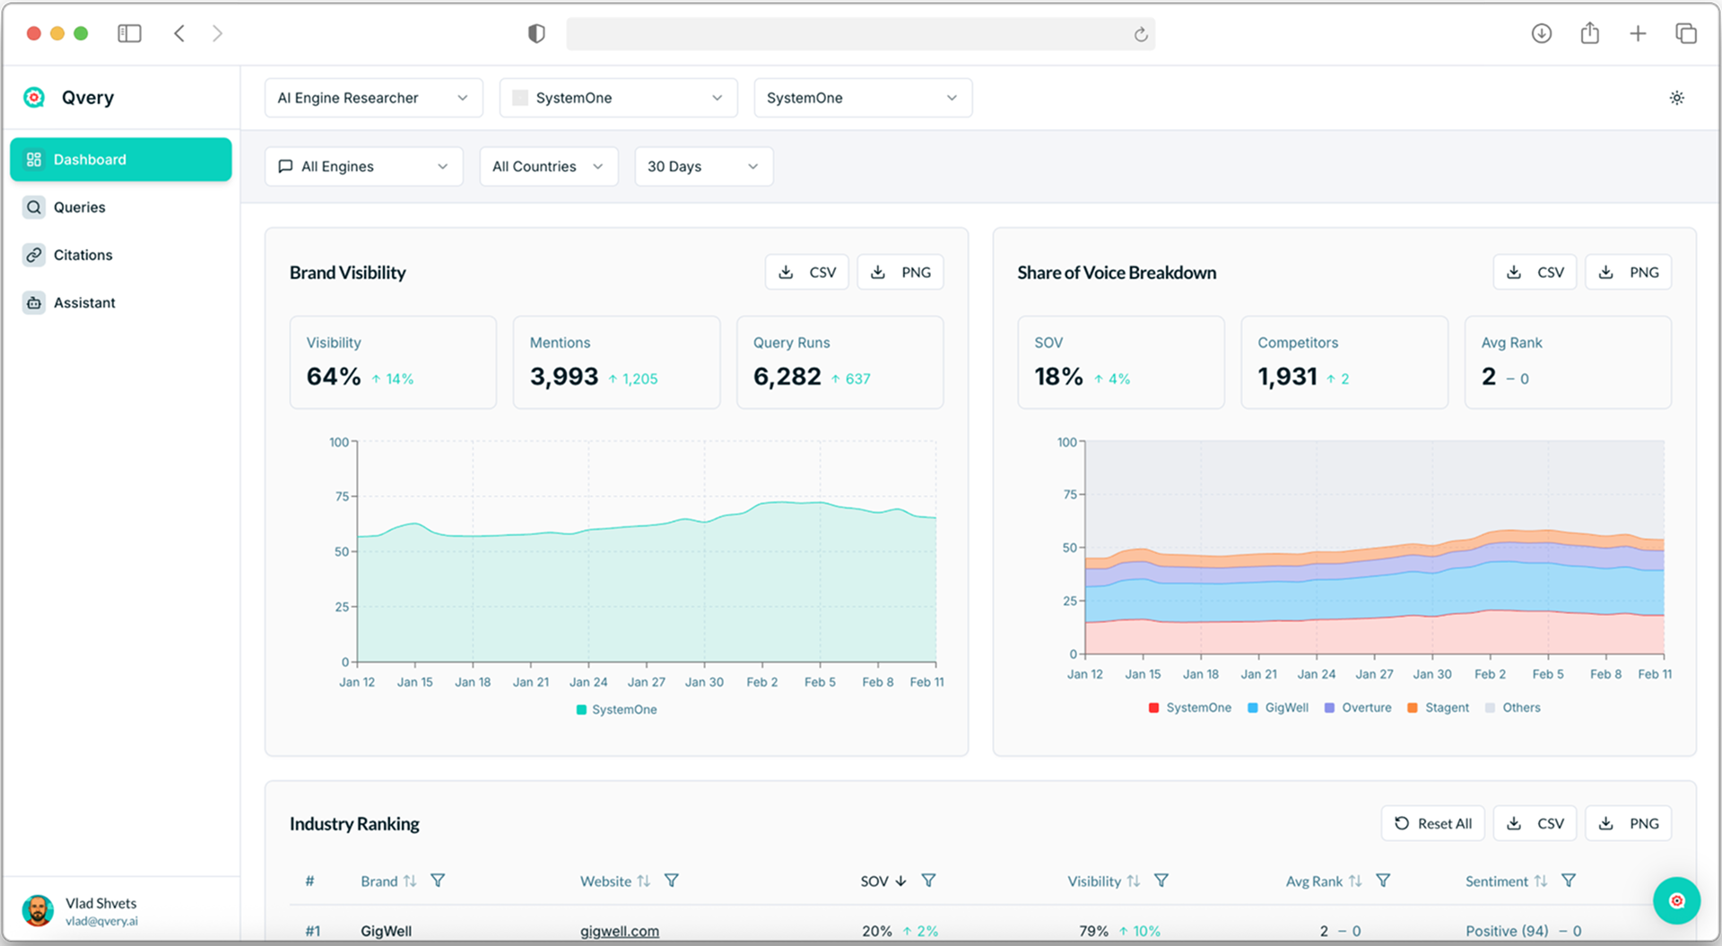Filter the Brand column
The height and width of the screenshot is (946, 1722).
click(438, 881)
